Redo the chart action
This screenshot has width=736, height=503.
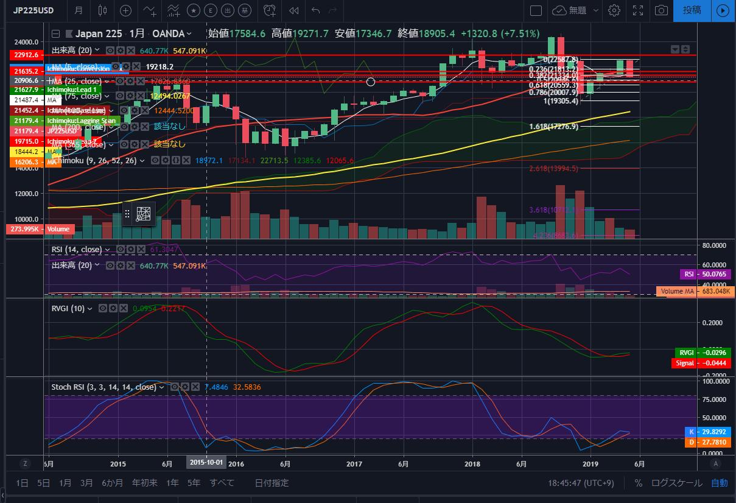pos(333,10)
